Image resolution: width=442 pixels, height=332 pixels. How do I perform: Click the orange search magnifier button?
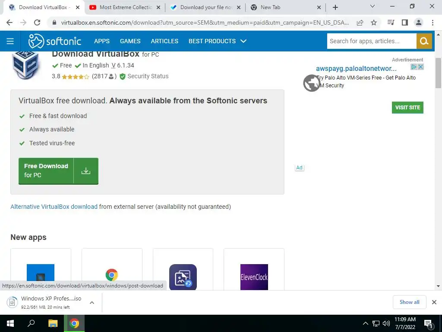pos(424,41)
